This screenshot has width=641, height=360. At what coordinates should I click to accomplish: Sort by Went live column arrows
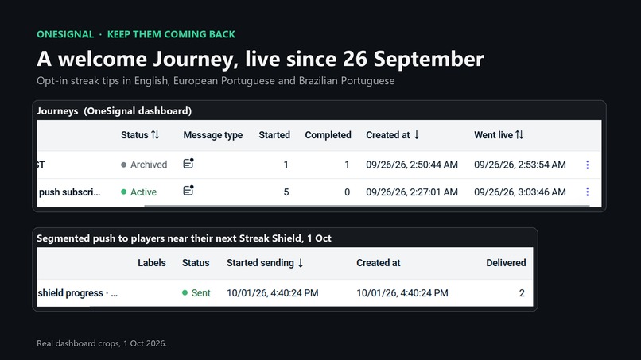(x=519, y=135)
